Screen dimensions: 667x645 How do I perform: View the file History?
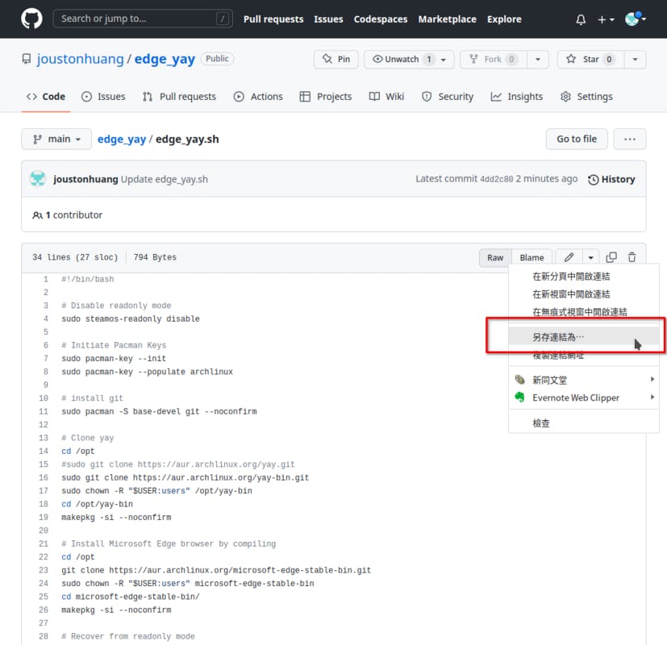pyautogui.click(x=611, y=180)
